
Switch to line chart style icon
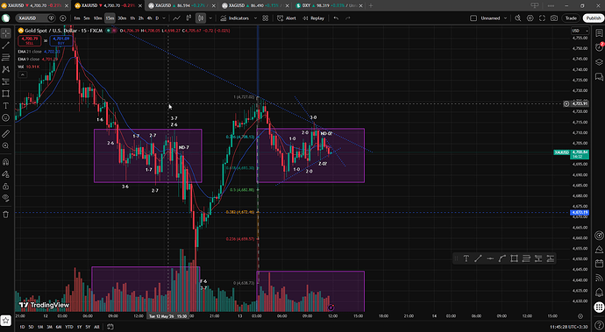(176, 18)
